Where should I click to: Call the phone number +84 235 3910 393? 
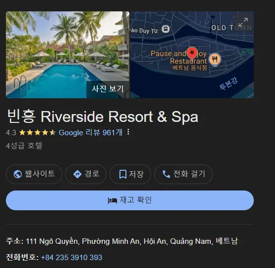tap(72, 258)
